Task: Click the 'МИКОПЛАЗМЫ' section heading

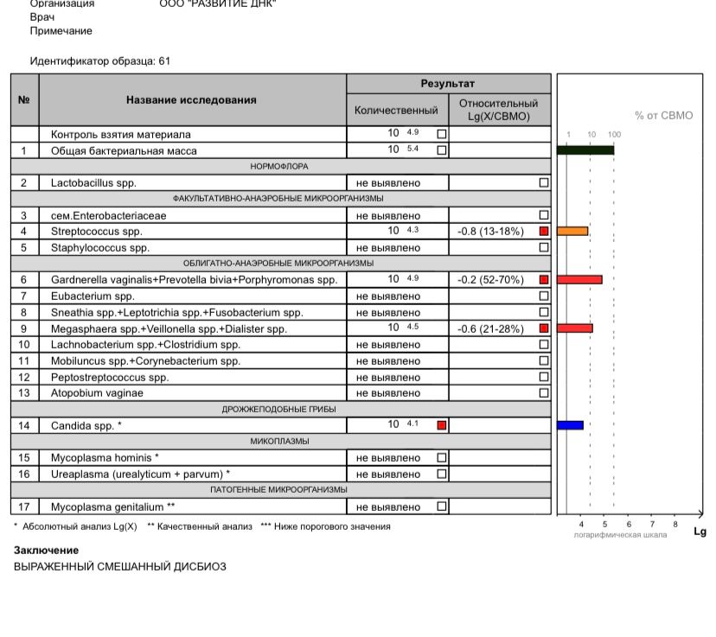Action: point(279,442)
